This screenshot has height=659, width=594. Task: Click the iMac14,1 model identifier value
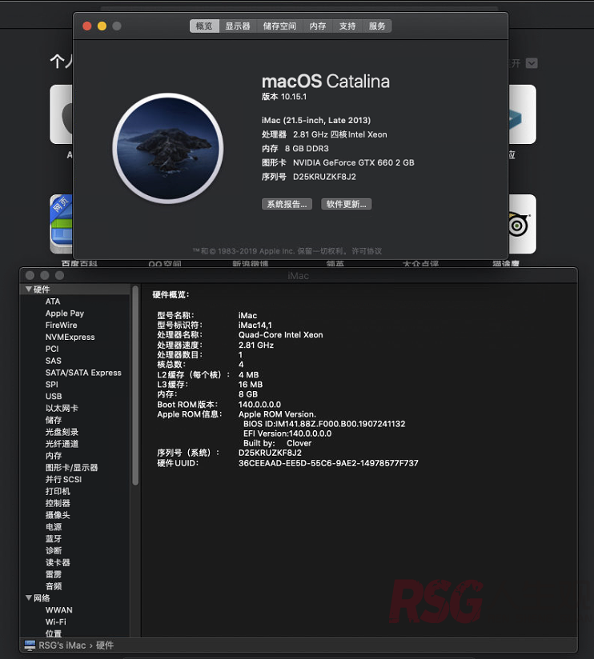pos(255,325)
